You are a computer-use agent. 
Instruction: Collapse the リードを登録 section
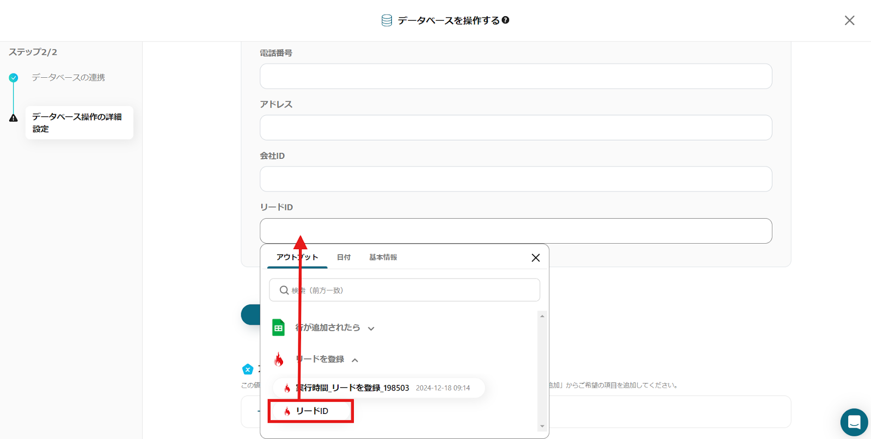click(355, 360)
